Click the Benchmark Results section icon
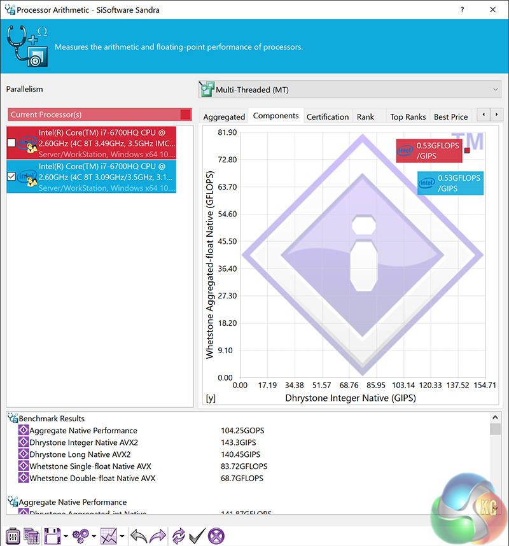The image size is (509, 546). click(x=13, y=418)
